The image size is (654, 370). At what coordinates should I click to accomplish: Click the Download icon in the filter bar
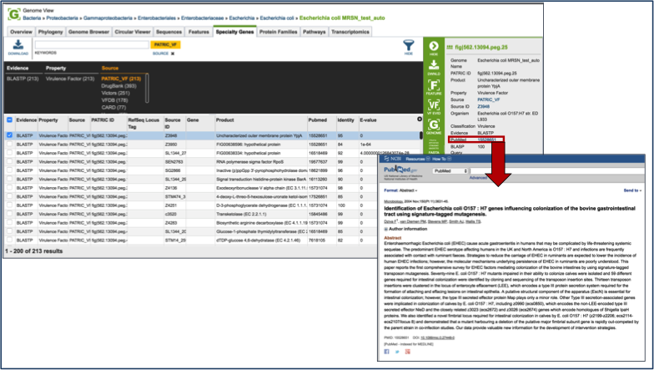18,47
